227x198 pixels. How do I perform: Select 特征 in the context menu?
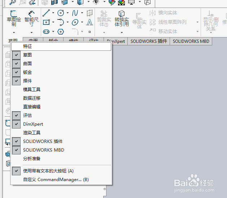click(61, 46)
